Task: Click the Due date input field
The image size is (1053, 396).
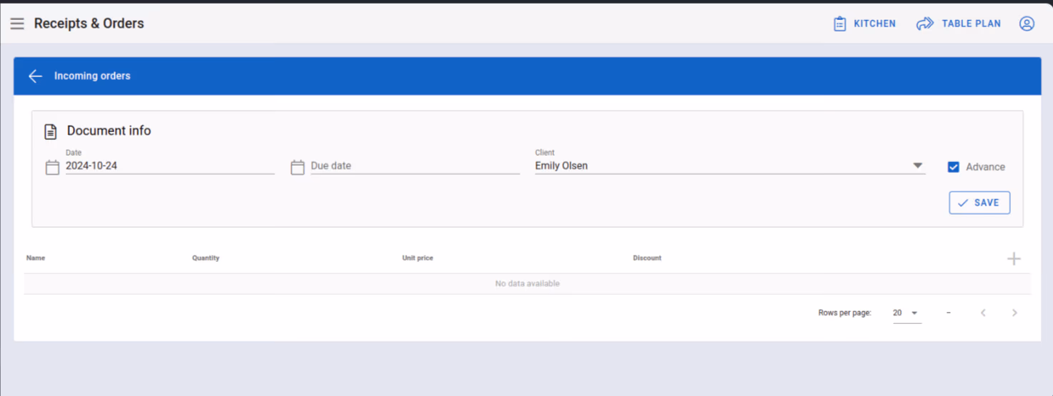Action: pos(415,166)
